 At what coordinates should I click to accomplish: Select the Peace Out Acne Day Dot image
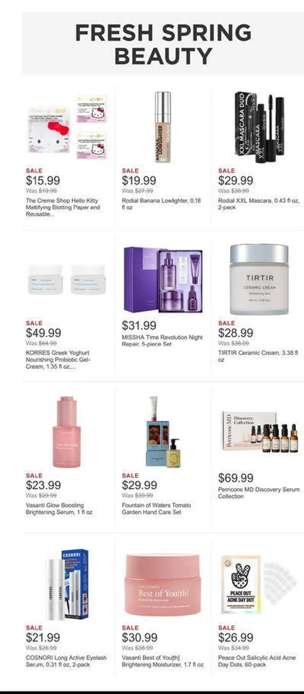click(x=259, y=584)
